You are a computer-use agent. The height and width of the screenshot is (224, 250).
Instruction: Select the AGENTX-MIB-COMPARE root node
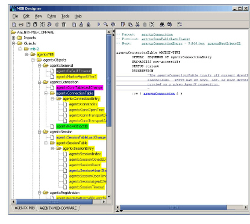coord(36,33)
